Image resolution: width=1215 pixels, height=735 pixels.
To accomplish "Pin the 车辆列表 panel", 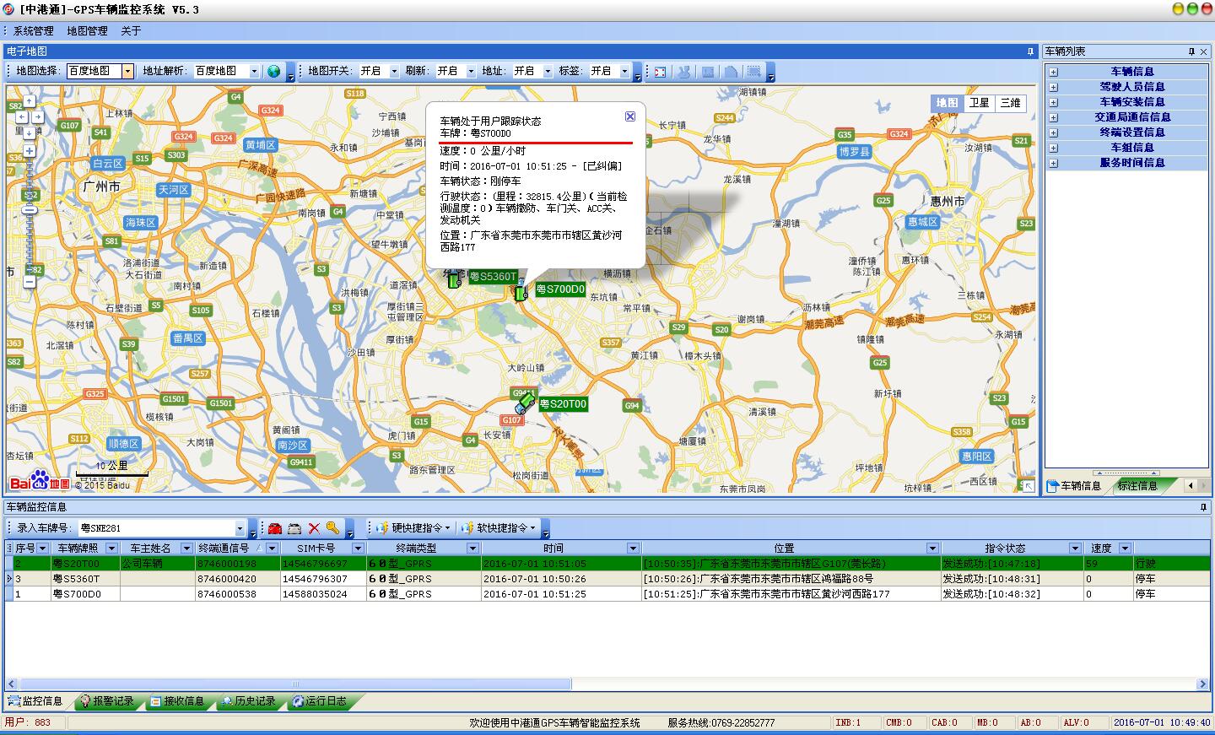I will point(1191,51).
